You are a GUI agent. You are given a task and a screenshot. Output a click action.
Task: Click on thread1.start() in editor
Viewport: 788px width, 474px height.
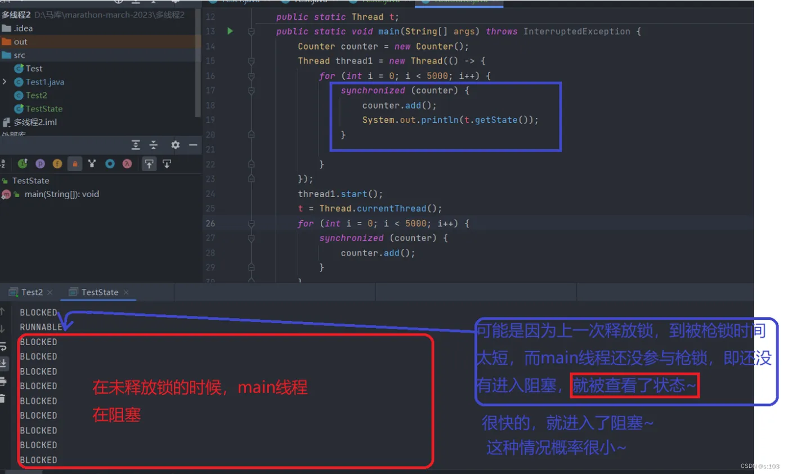tap(341, 194)
